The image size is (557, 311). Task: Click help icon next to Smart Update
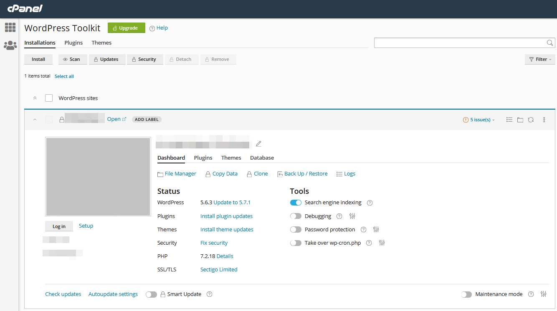coord(210,294)
